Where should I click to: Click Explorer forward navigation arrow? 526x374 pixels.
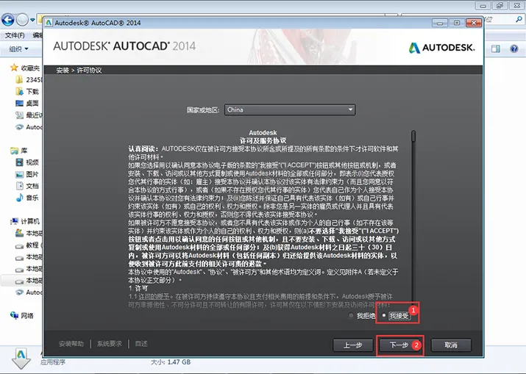[22, 20]
